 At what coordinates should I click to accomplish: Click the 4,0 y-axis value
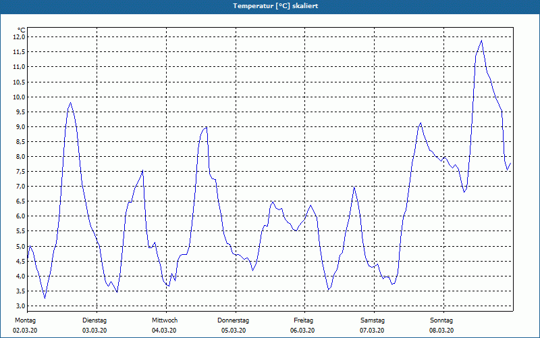[x=20, y=276]
